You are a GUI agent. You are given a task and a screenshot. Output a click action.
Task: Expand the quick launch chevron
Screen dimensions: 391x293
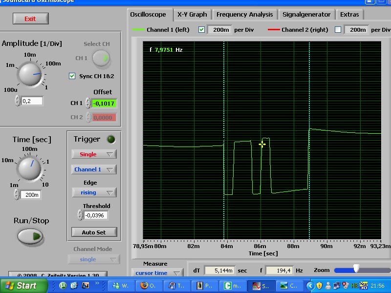(x=97, y=283)
